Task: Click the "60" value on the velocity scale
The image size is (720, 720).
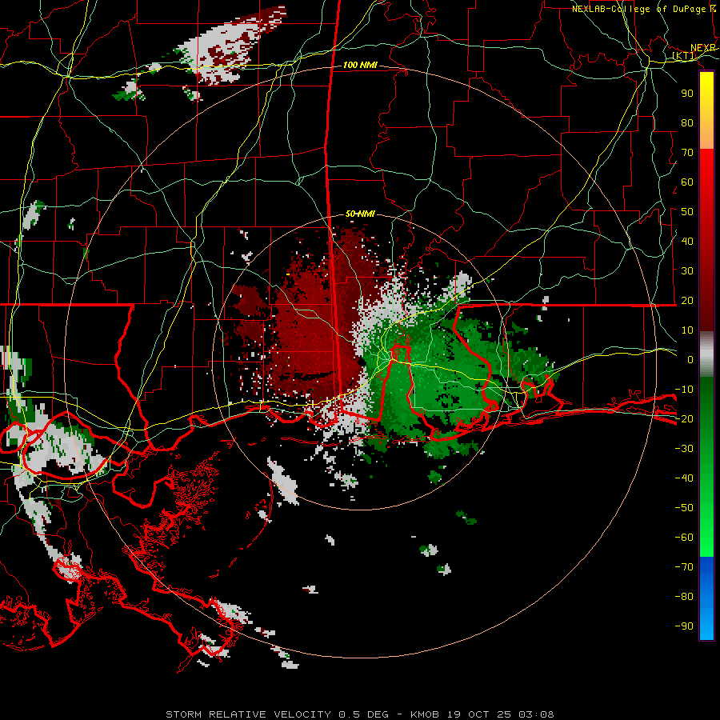Action: pos(687,182)
